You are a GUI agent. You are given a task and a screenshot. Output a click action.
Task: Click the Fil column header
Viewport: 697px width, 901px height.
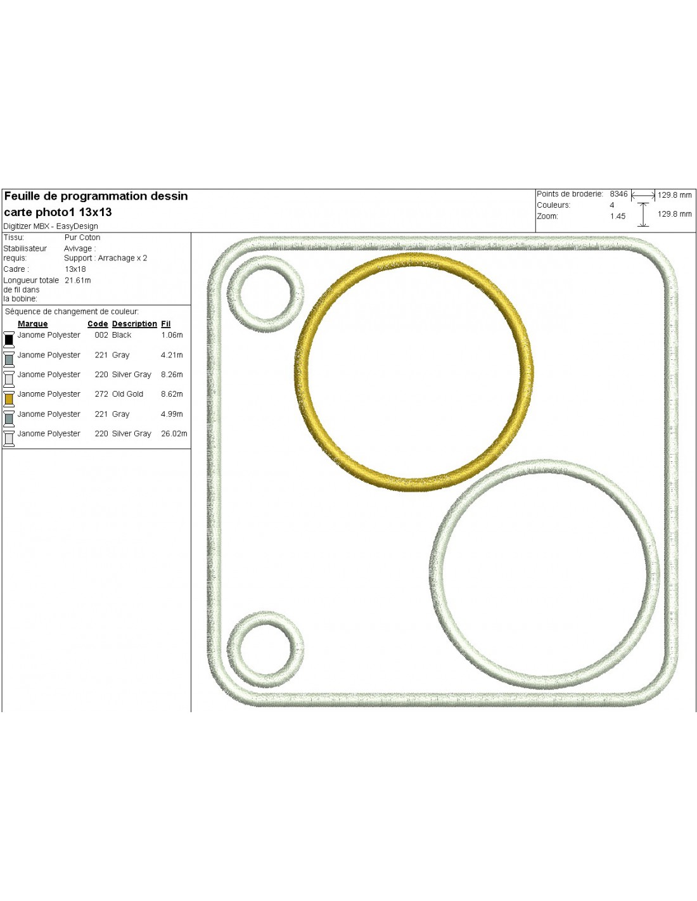pos(166,324)
